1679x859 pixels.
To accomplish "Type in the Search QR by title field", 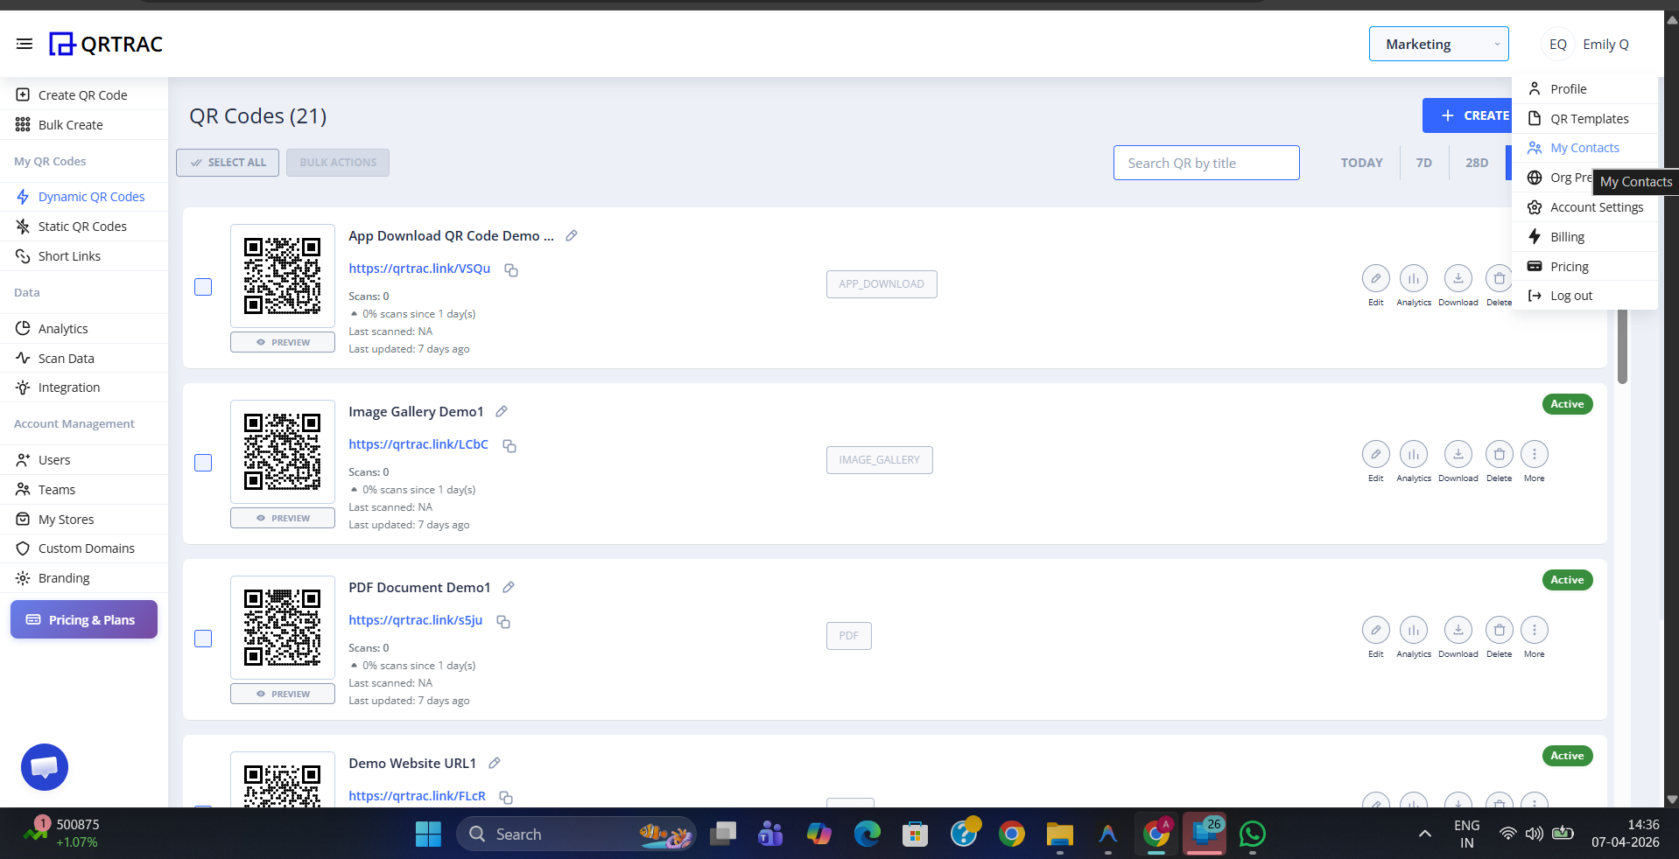I will pyautogui.click(x=1205, y=163).
